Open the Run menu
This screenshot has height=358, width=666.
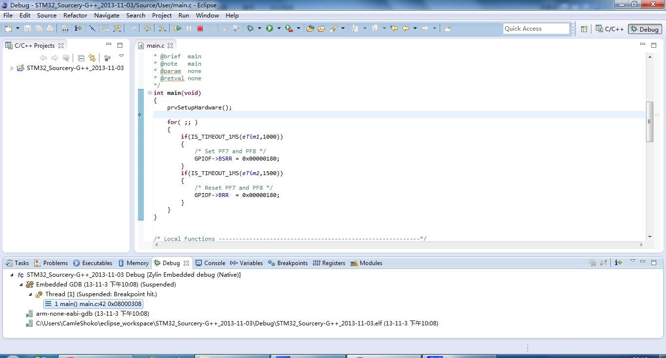click(183, 15)
